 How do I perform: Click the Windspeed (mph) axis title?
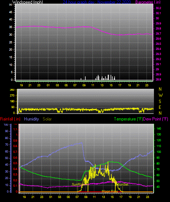point(28,2)
